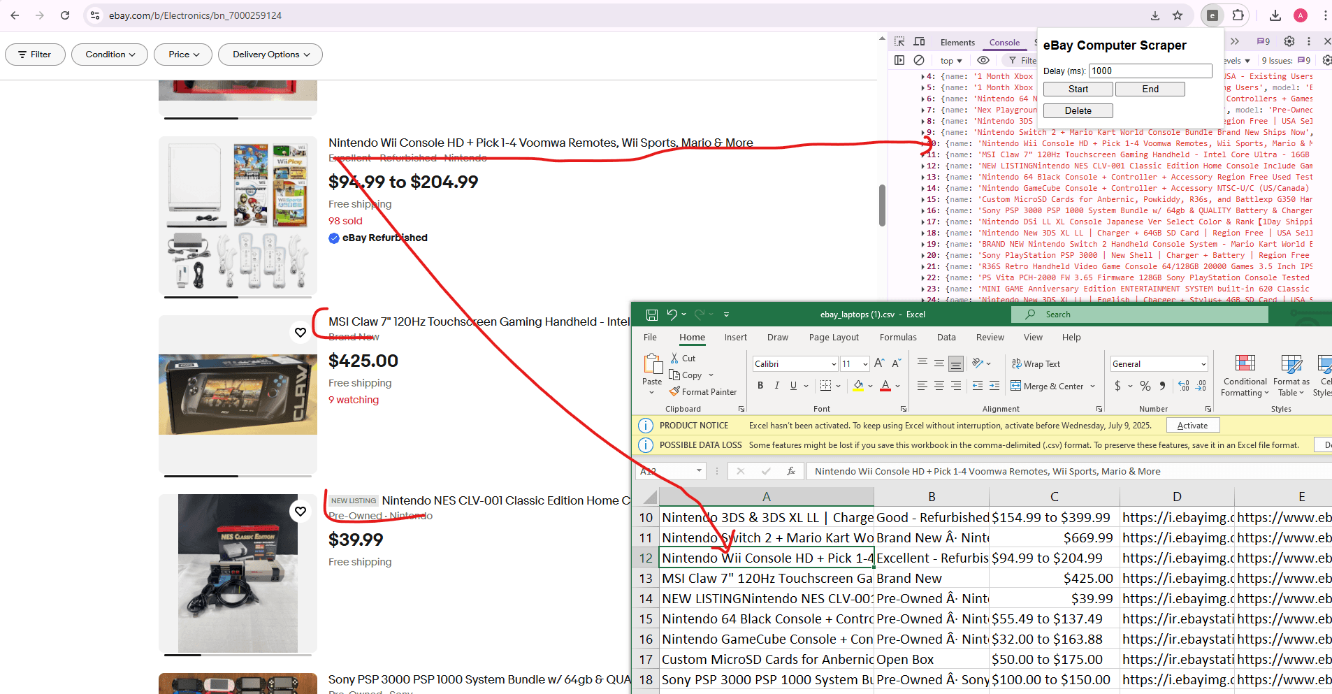Image resolution: width=1332 pixels, height=694 pixels.
Task: Toggle watchlist heart on MSI Claw listing
Action: tap(301, 333)
